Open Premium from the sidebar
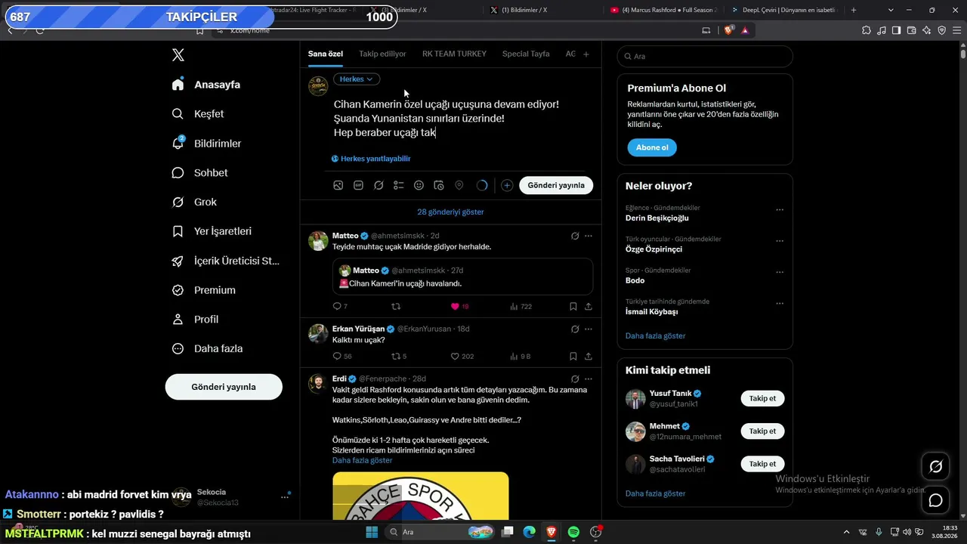Screen dimensions: 967x544 pos(204,290)
